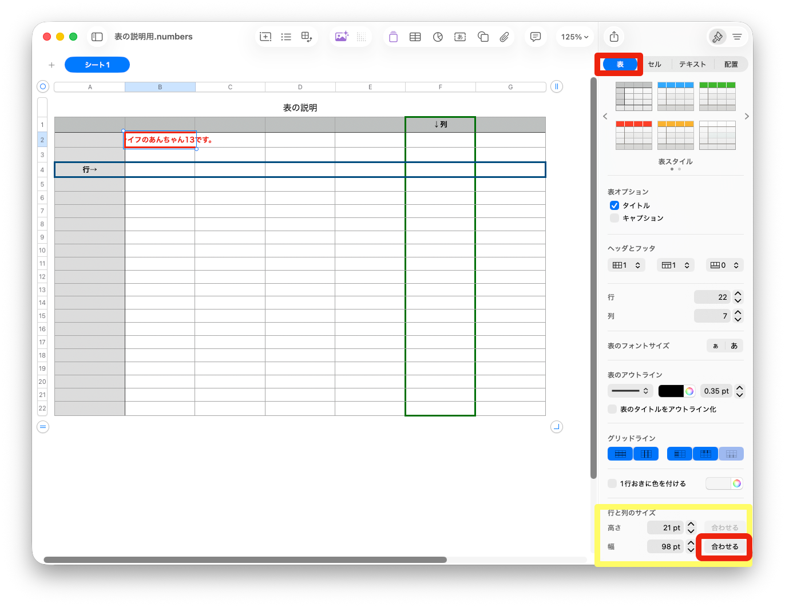Toggle footer row gridlines button

(x=731, y=454)
